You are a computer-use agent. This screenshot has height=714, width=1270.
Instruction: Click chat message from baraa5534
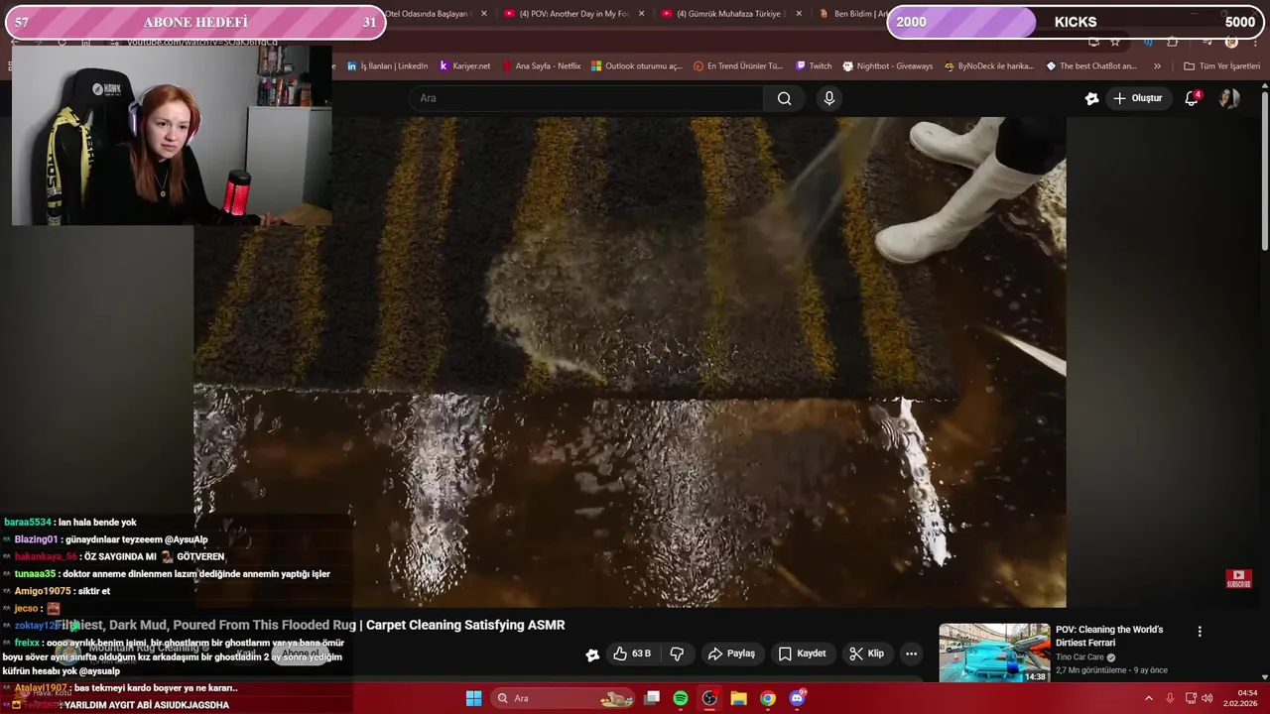click(x=70, y=522)
